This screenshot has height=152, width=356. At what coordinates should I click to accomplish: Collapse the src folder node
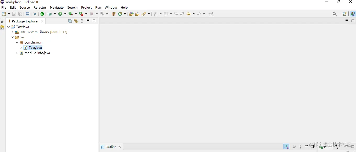pos(13,37)
